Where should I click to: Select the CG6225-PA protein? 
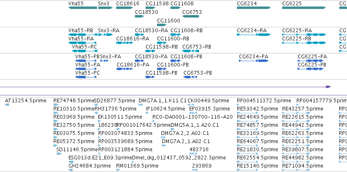[x=311, y=61]
